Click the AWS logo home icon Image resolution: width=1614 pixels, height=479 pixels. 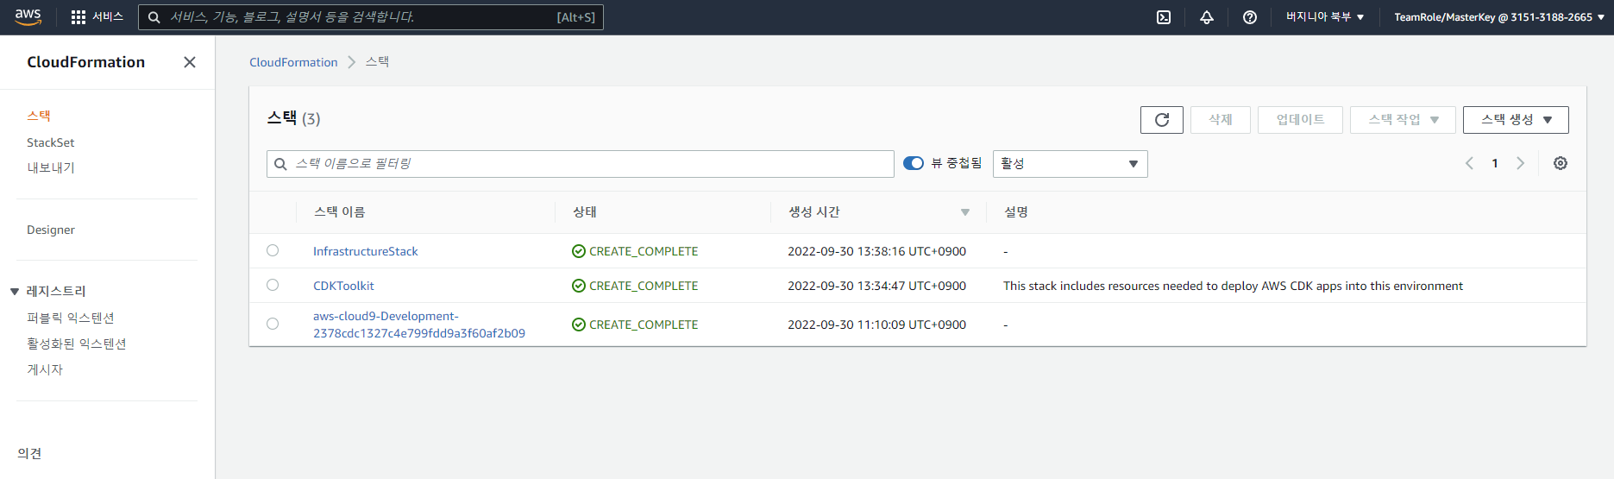click(28, 16)
